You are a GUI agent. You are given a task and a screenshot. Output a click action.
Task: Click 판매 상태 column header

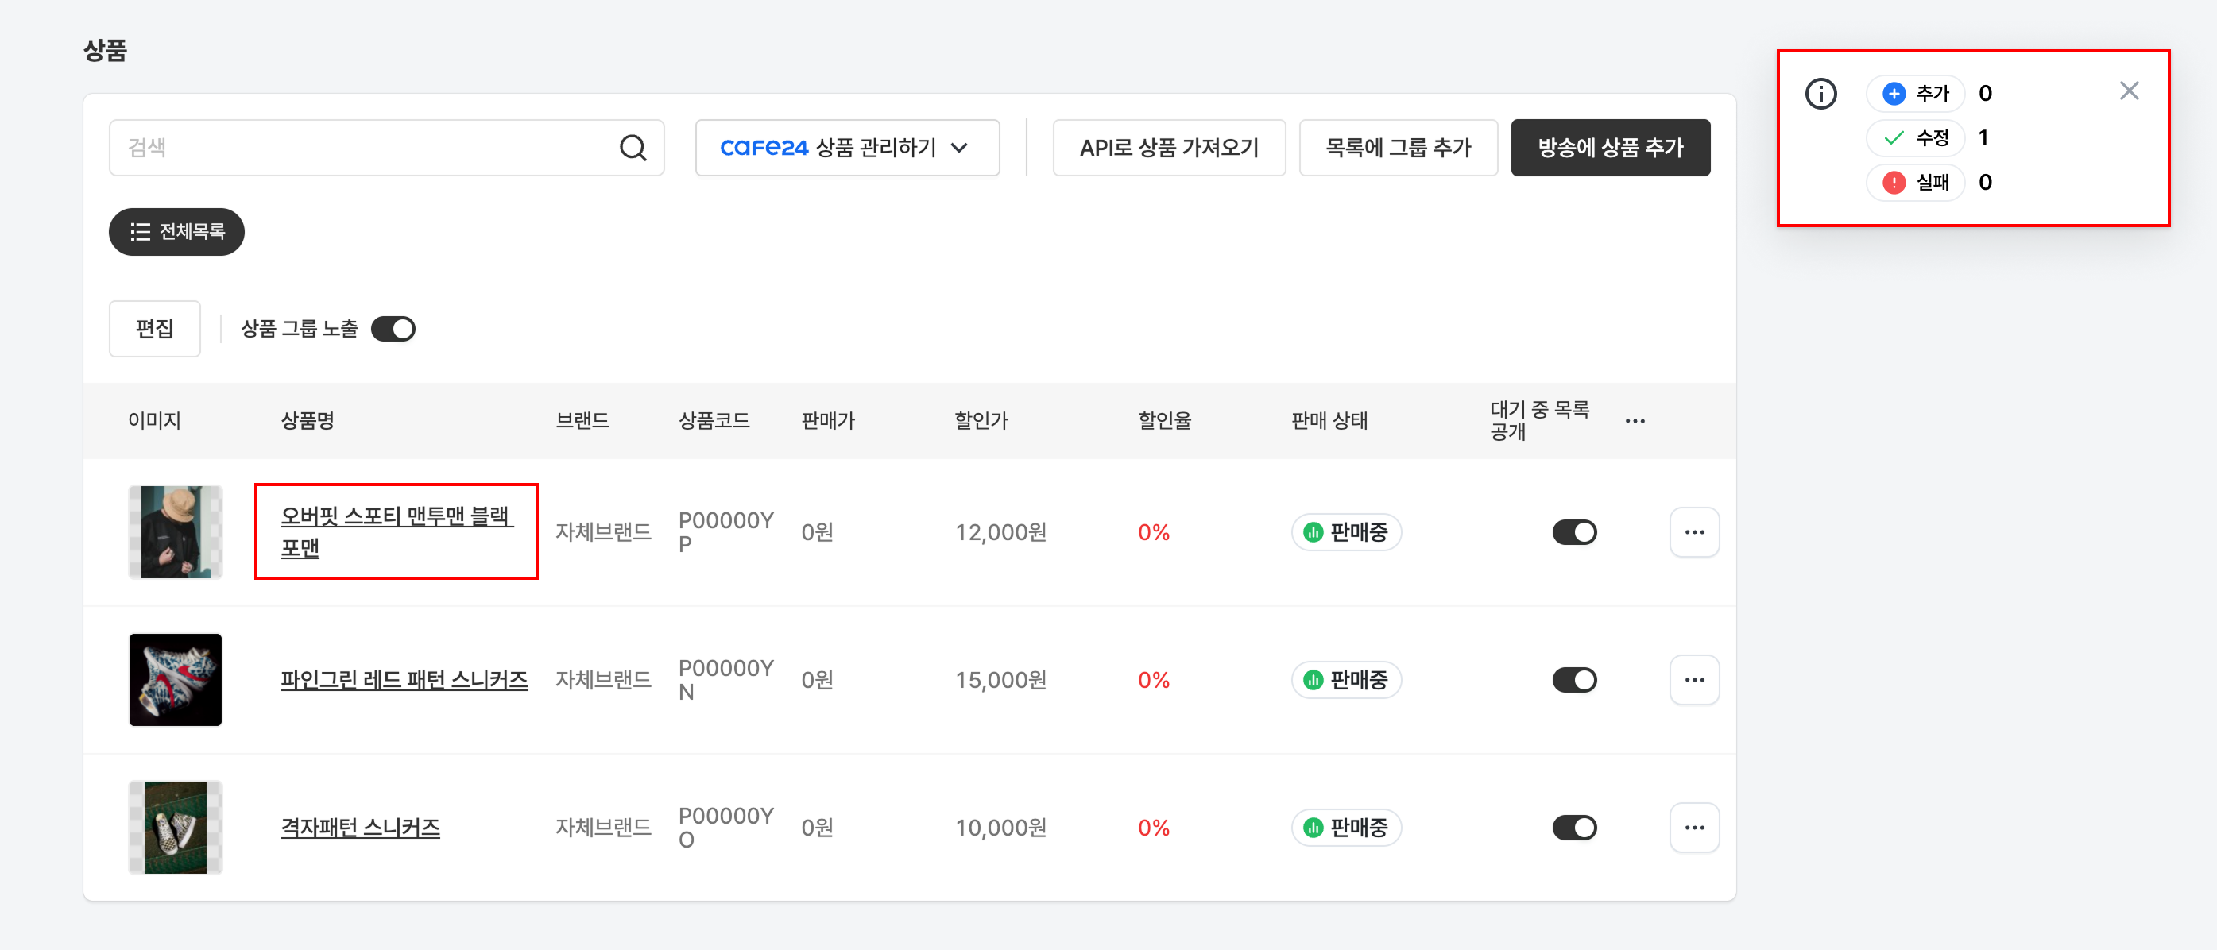coord(1329,421)
